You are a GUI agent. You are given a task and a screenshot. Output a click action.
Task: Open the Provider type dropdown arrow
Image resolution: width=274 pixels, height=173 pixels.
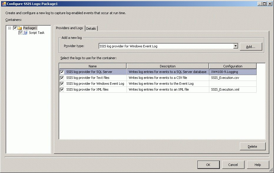tap(235, 46)
